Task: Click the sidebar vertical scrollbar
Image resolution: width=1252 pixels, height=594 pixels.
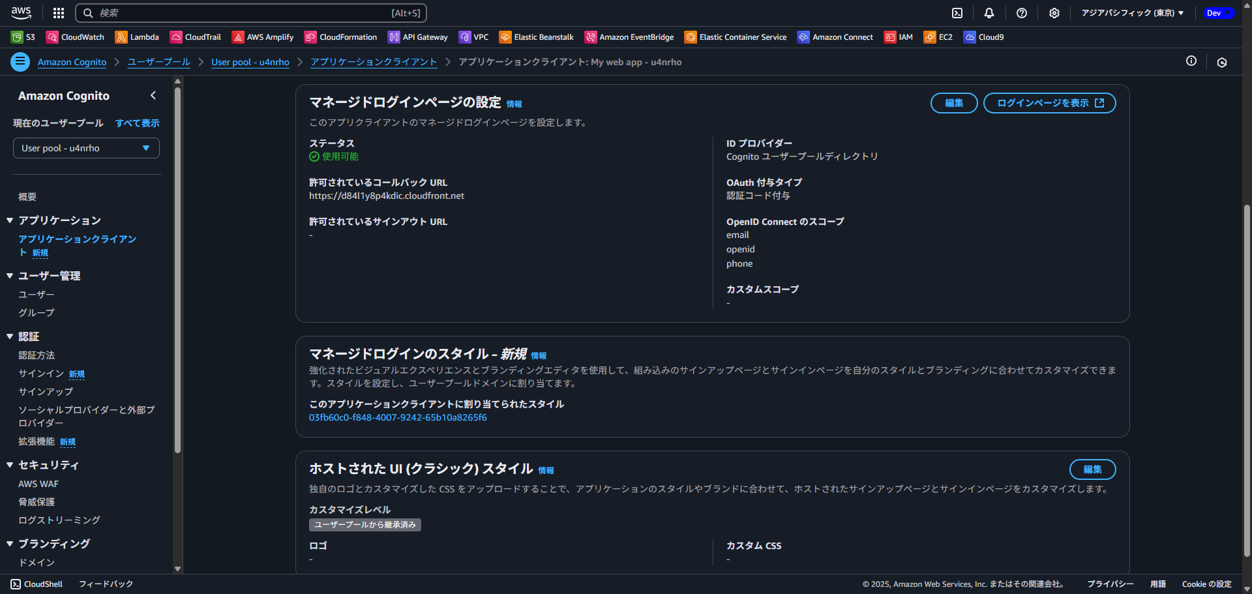Action: coord(177,269)
